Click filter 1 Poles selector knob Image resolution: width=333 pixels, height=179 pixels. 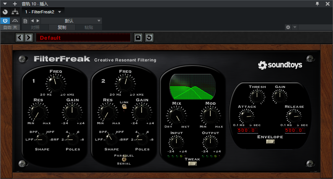[x=72, y=140]
